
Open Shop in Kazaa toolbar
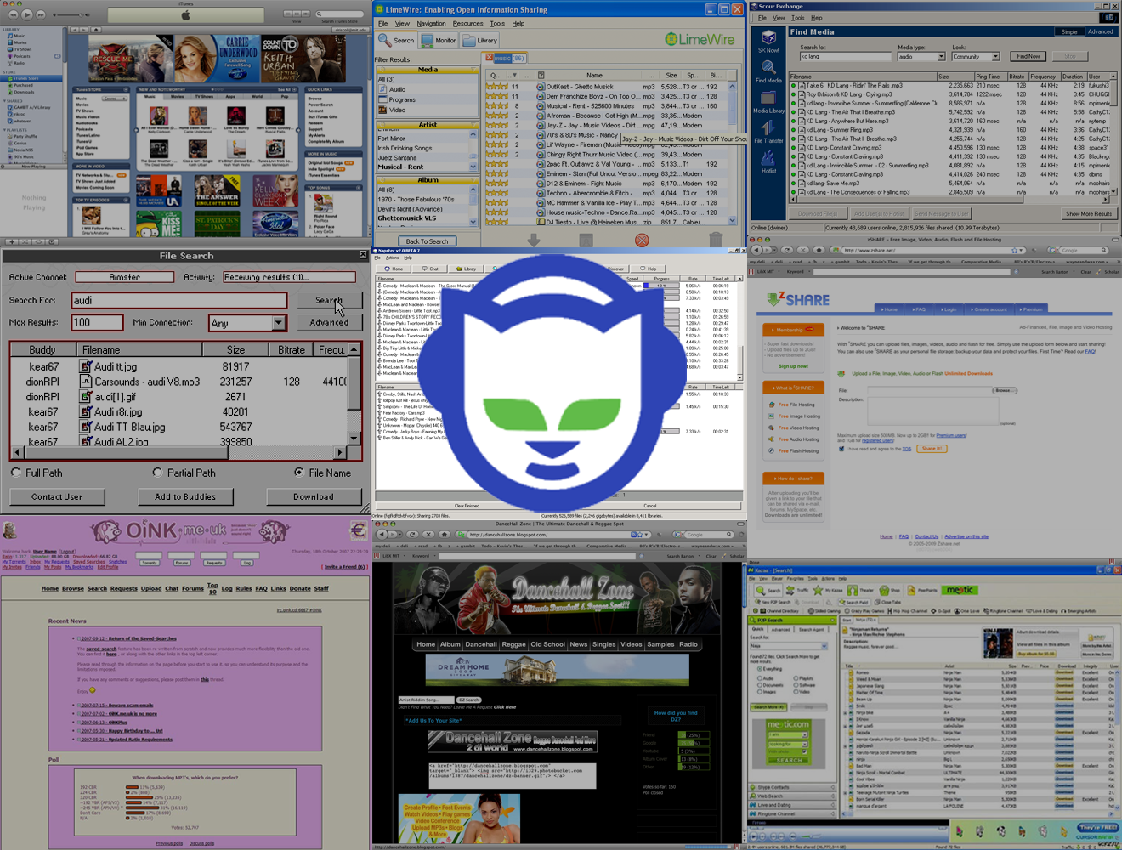pos(889,590)
